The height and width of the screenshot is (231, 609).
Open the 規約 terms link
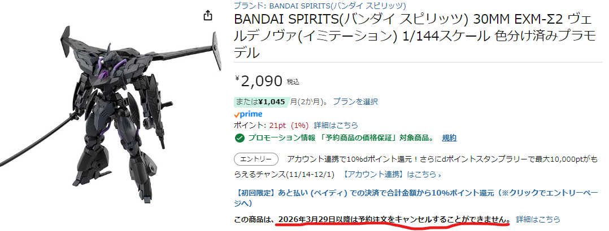click(449, 137)
